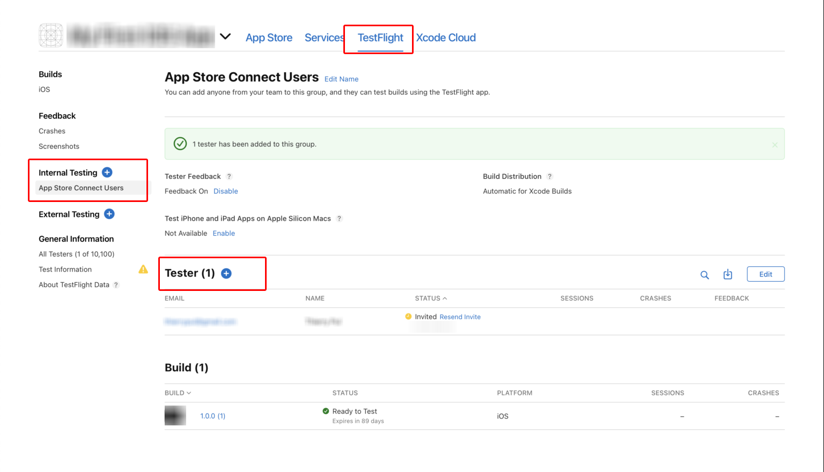
Task: Click the EMAIL column header
Action: (x=174, y=298)
